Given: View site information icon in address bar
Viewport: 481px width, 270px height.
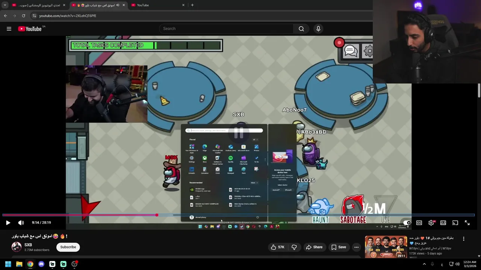Looking at the screenshot, I should coord(34,16).
